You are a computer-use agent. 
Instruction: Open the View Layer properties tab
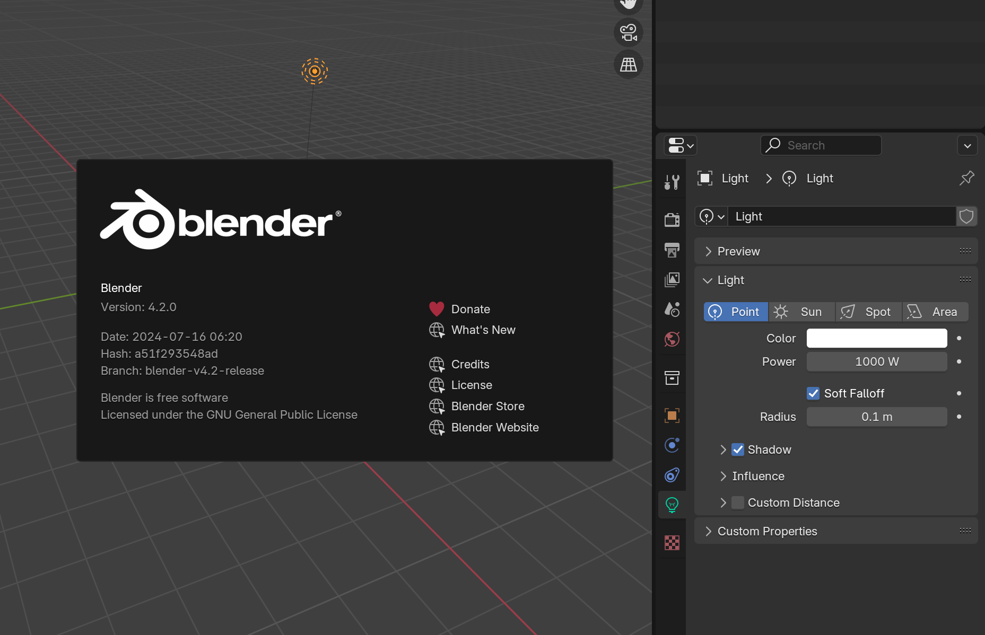pos(672,279)
